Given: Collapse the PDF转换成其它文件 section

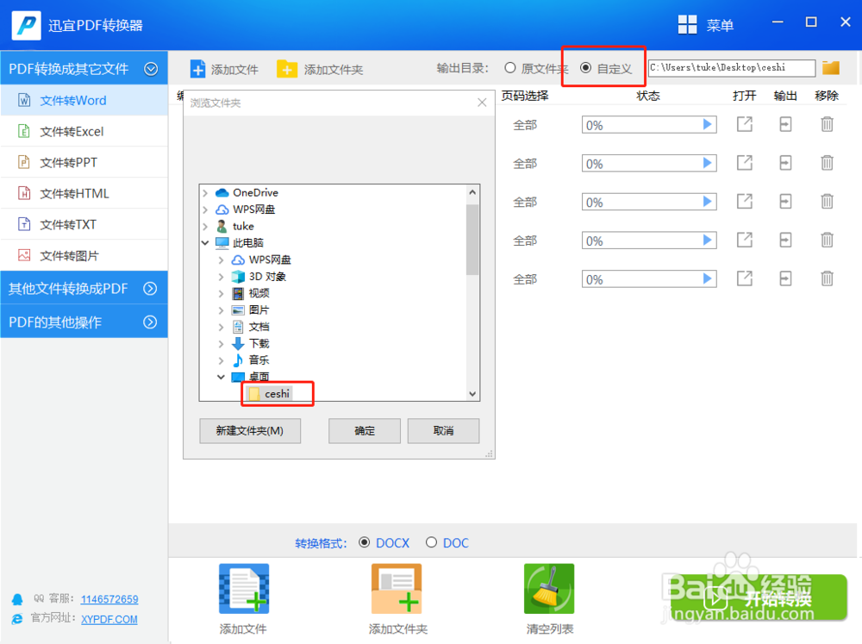Looking at the screenshot, I should 151,69.
